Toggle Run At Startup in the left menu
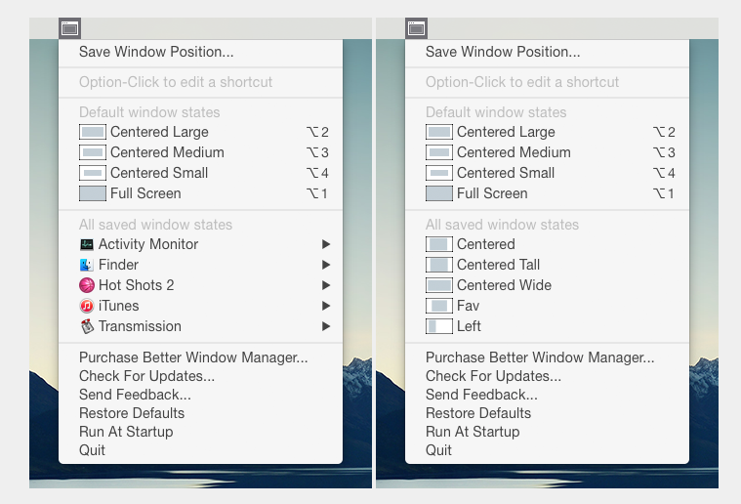This screenshot has width=741, height=504. tap(126, 432)
